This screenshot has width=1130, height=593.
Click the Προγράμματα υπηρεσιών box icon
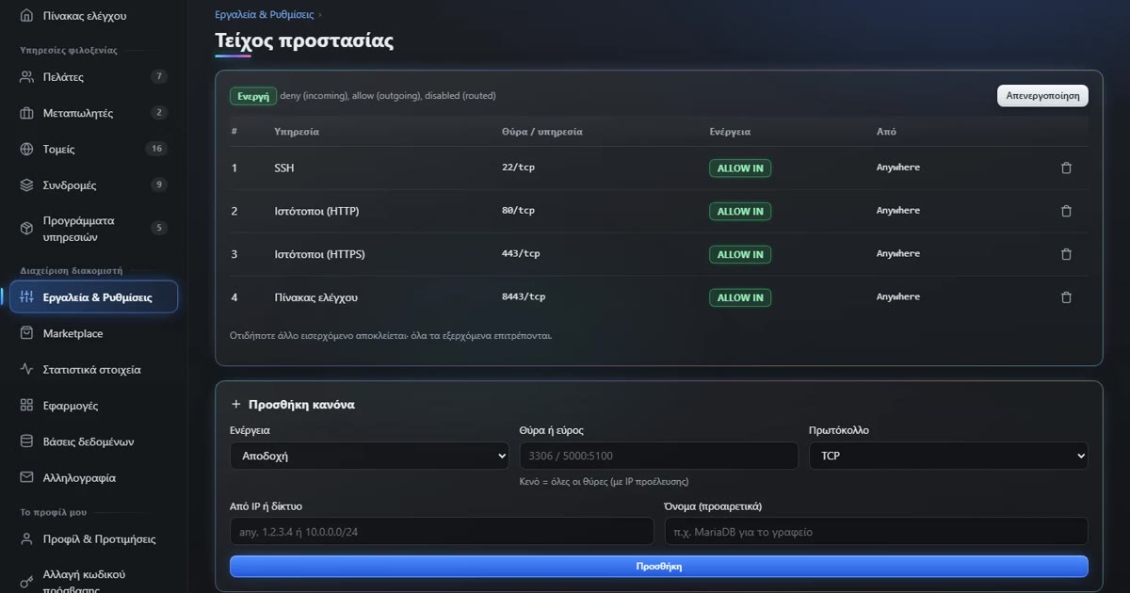click(x=26, y=229)
